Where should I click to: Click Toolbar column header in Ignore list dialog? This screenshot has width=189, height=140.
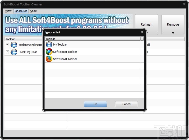(93, 39)
